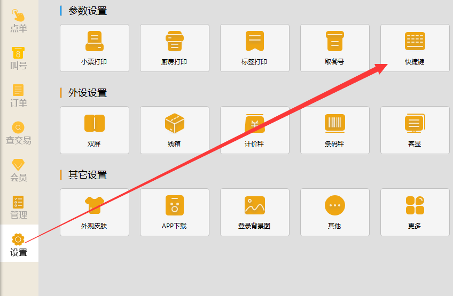Select 会员 members in the sidebar
The height and width of the screenshot is (296, 453).
pyautogui.click(x=19, y=170)
